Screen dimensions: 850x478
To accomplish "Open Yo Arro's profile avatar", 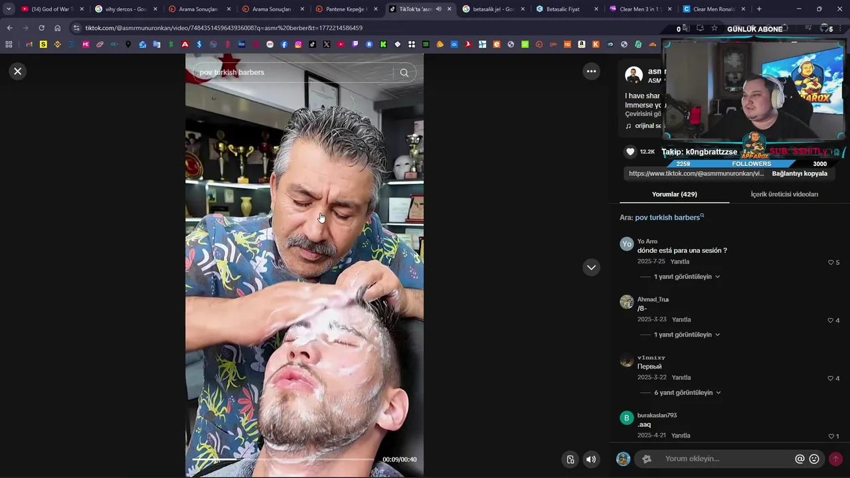I will pyautogui.click(x=627, y=244).
